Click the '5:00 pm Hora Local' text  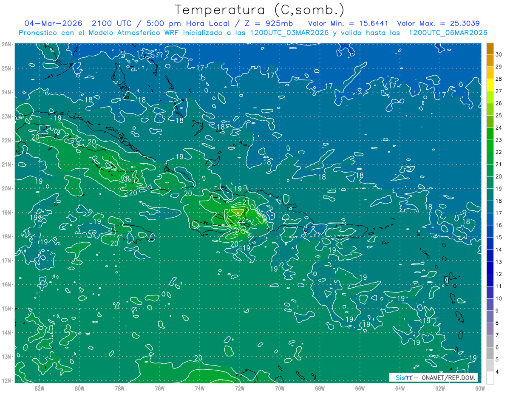tap(187, 23)
